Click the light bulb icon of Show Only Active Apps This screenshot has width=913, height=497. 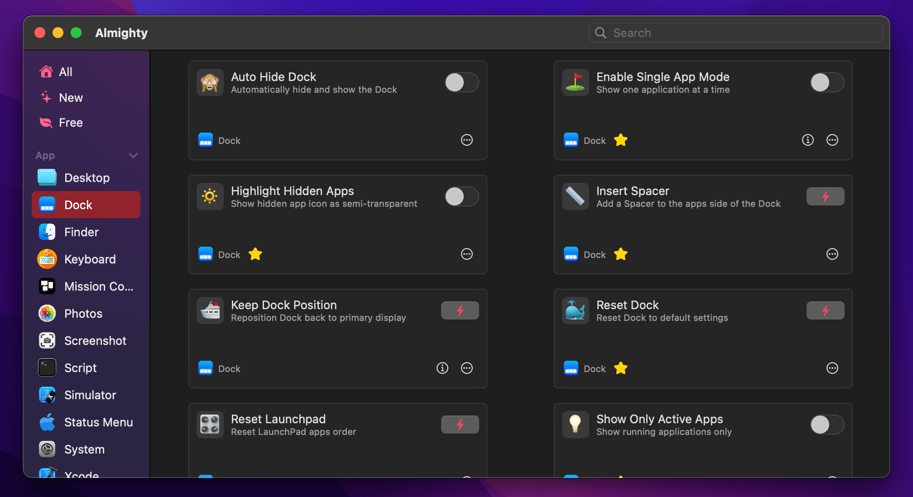tap(576, 425)
